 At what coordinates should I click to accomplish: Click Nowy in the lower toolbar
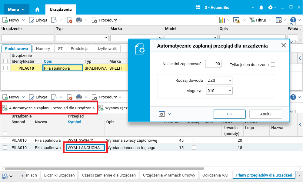[11, 97]
